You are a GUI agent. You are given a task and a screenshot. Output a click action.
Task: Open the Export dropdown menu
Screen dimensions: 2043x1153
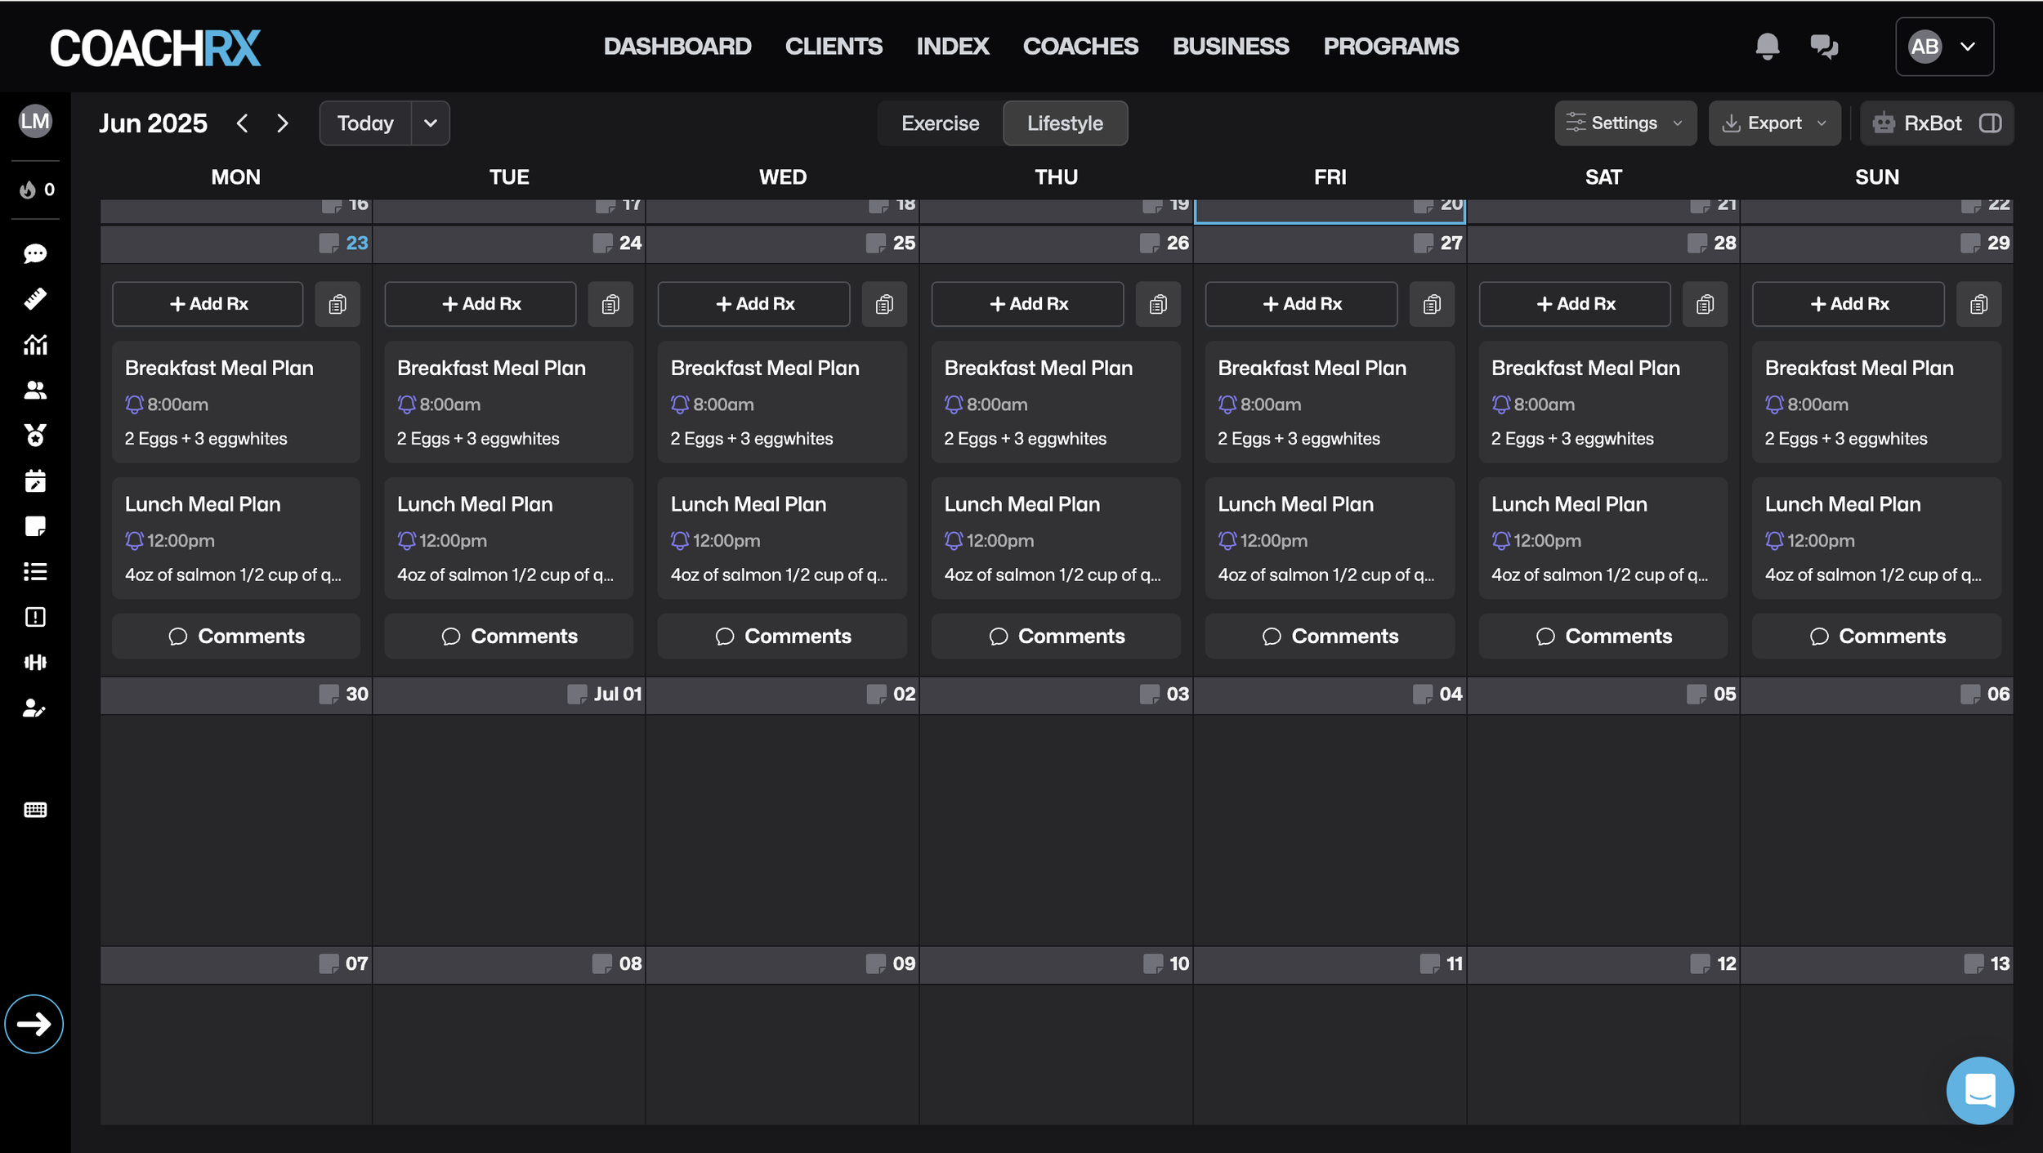pyautogui.click(x=1774, y=123)
